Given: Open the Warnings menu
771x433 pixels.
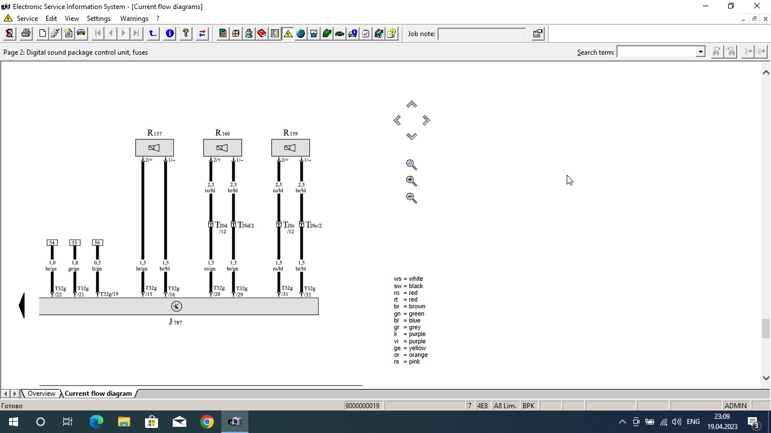Looking at the screenshot, I should pyautogui.click(x=134, y=19).
